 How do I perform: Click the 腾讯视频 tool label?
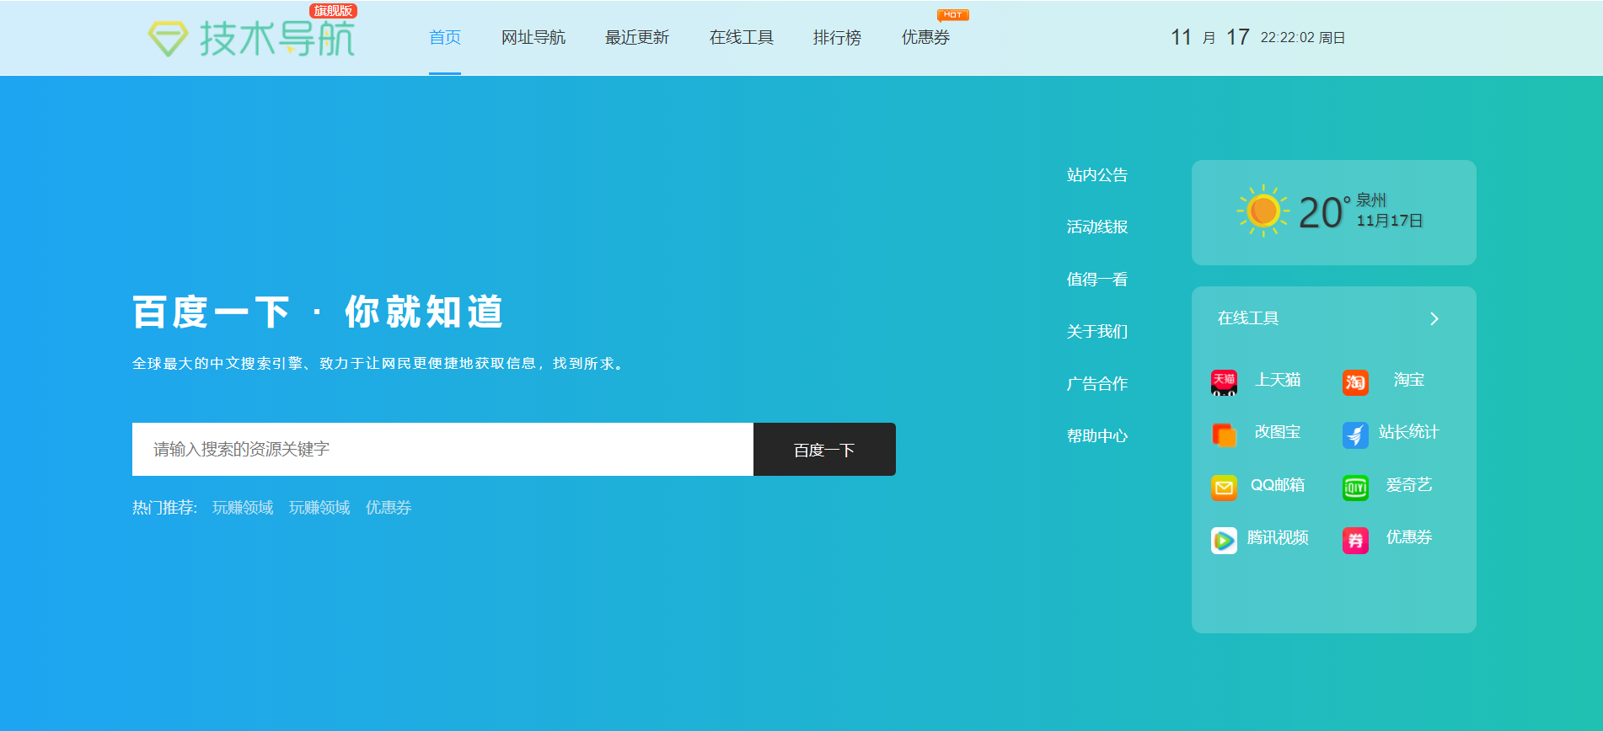pos(1278,537)
